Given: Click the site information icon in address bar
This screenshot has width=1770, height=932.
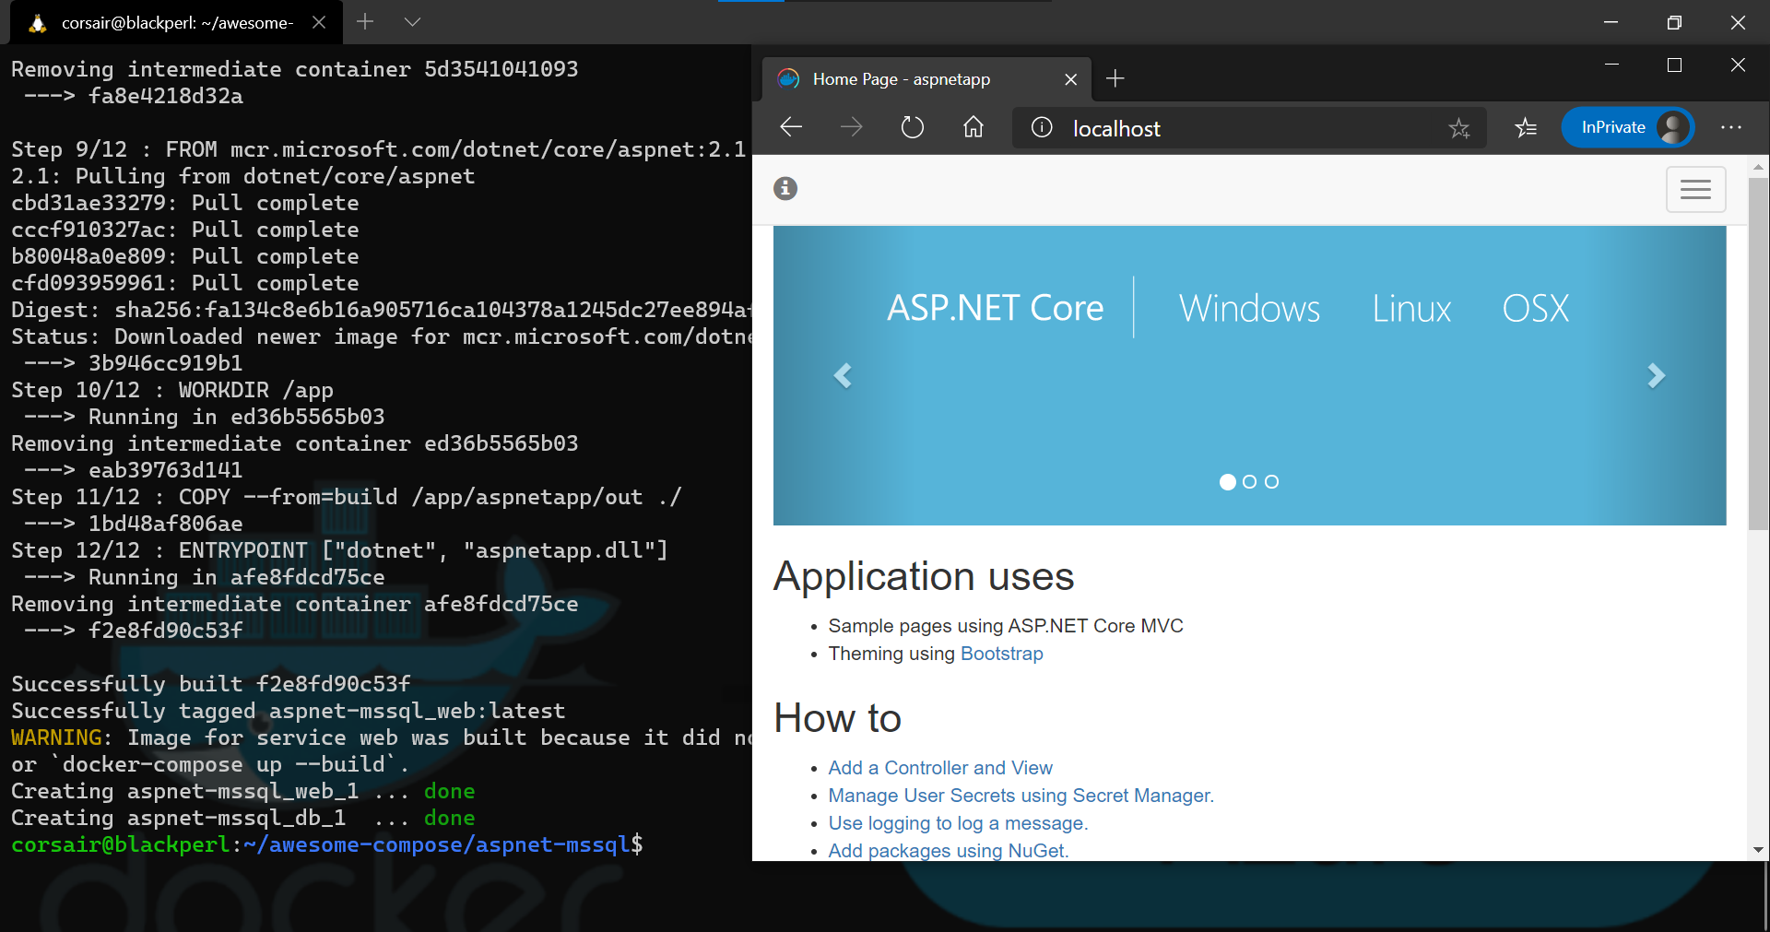Looking at the screenshot, I should [1042, 127].
